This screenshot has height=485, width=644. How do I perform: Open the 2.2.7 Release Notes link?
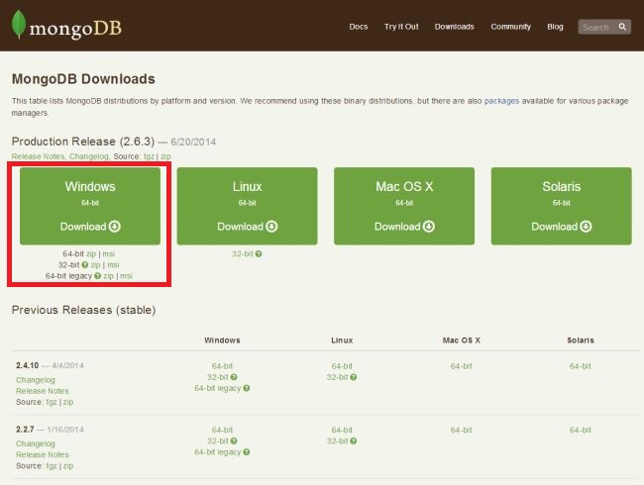[43, 455]
